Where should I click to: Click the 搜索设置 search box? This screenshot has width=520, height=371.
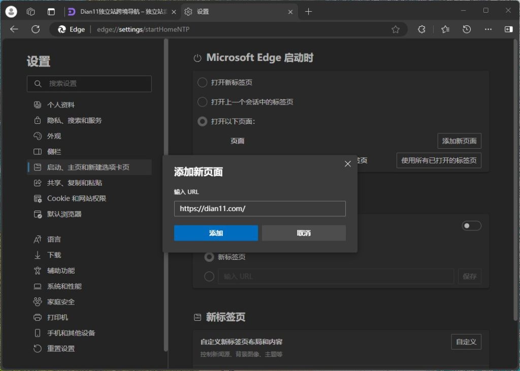[x=89, y=84]
